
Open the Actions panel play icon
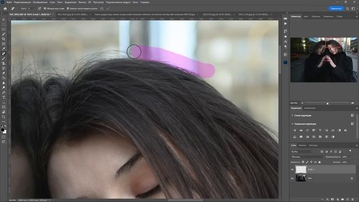click(x=286, y=24)
